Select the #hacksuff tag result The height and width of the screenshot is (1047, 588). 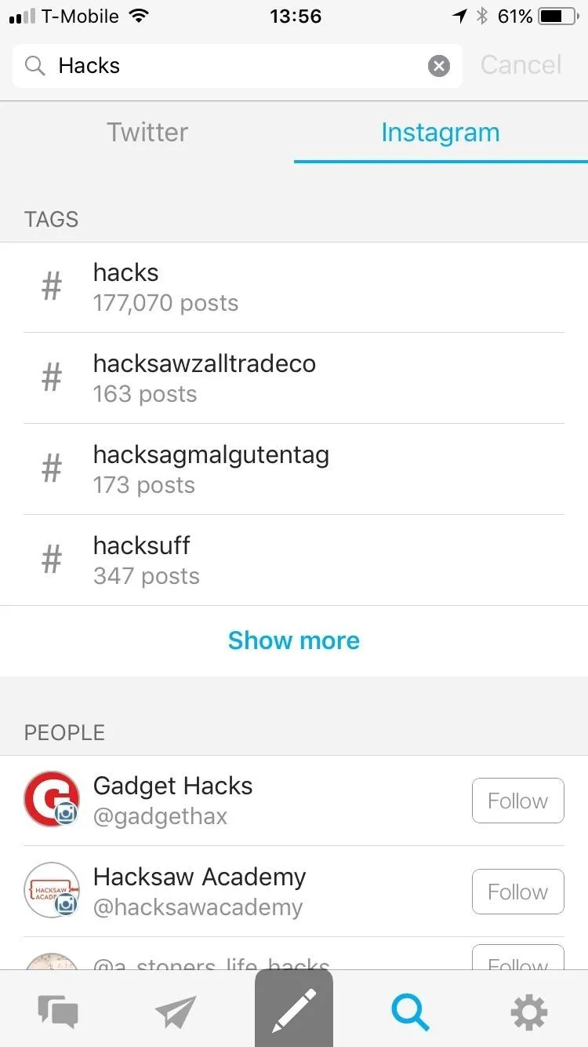click(294, 560)
